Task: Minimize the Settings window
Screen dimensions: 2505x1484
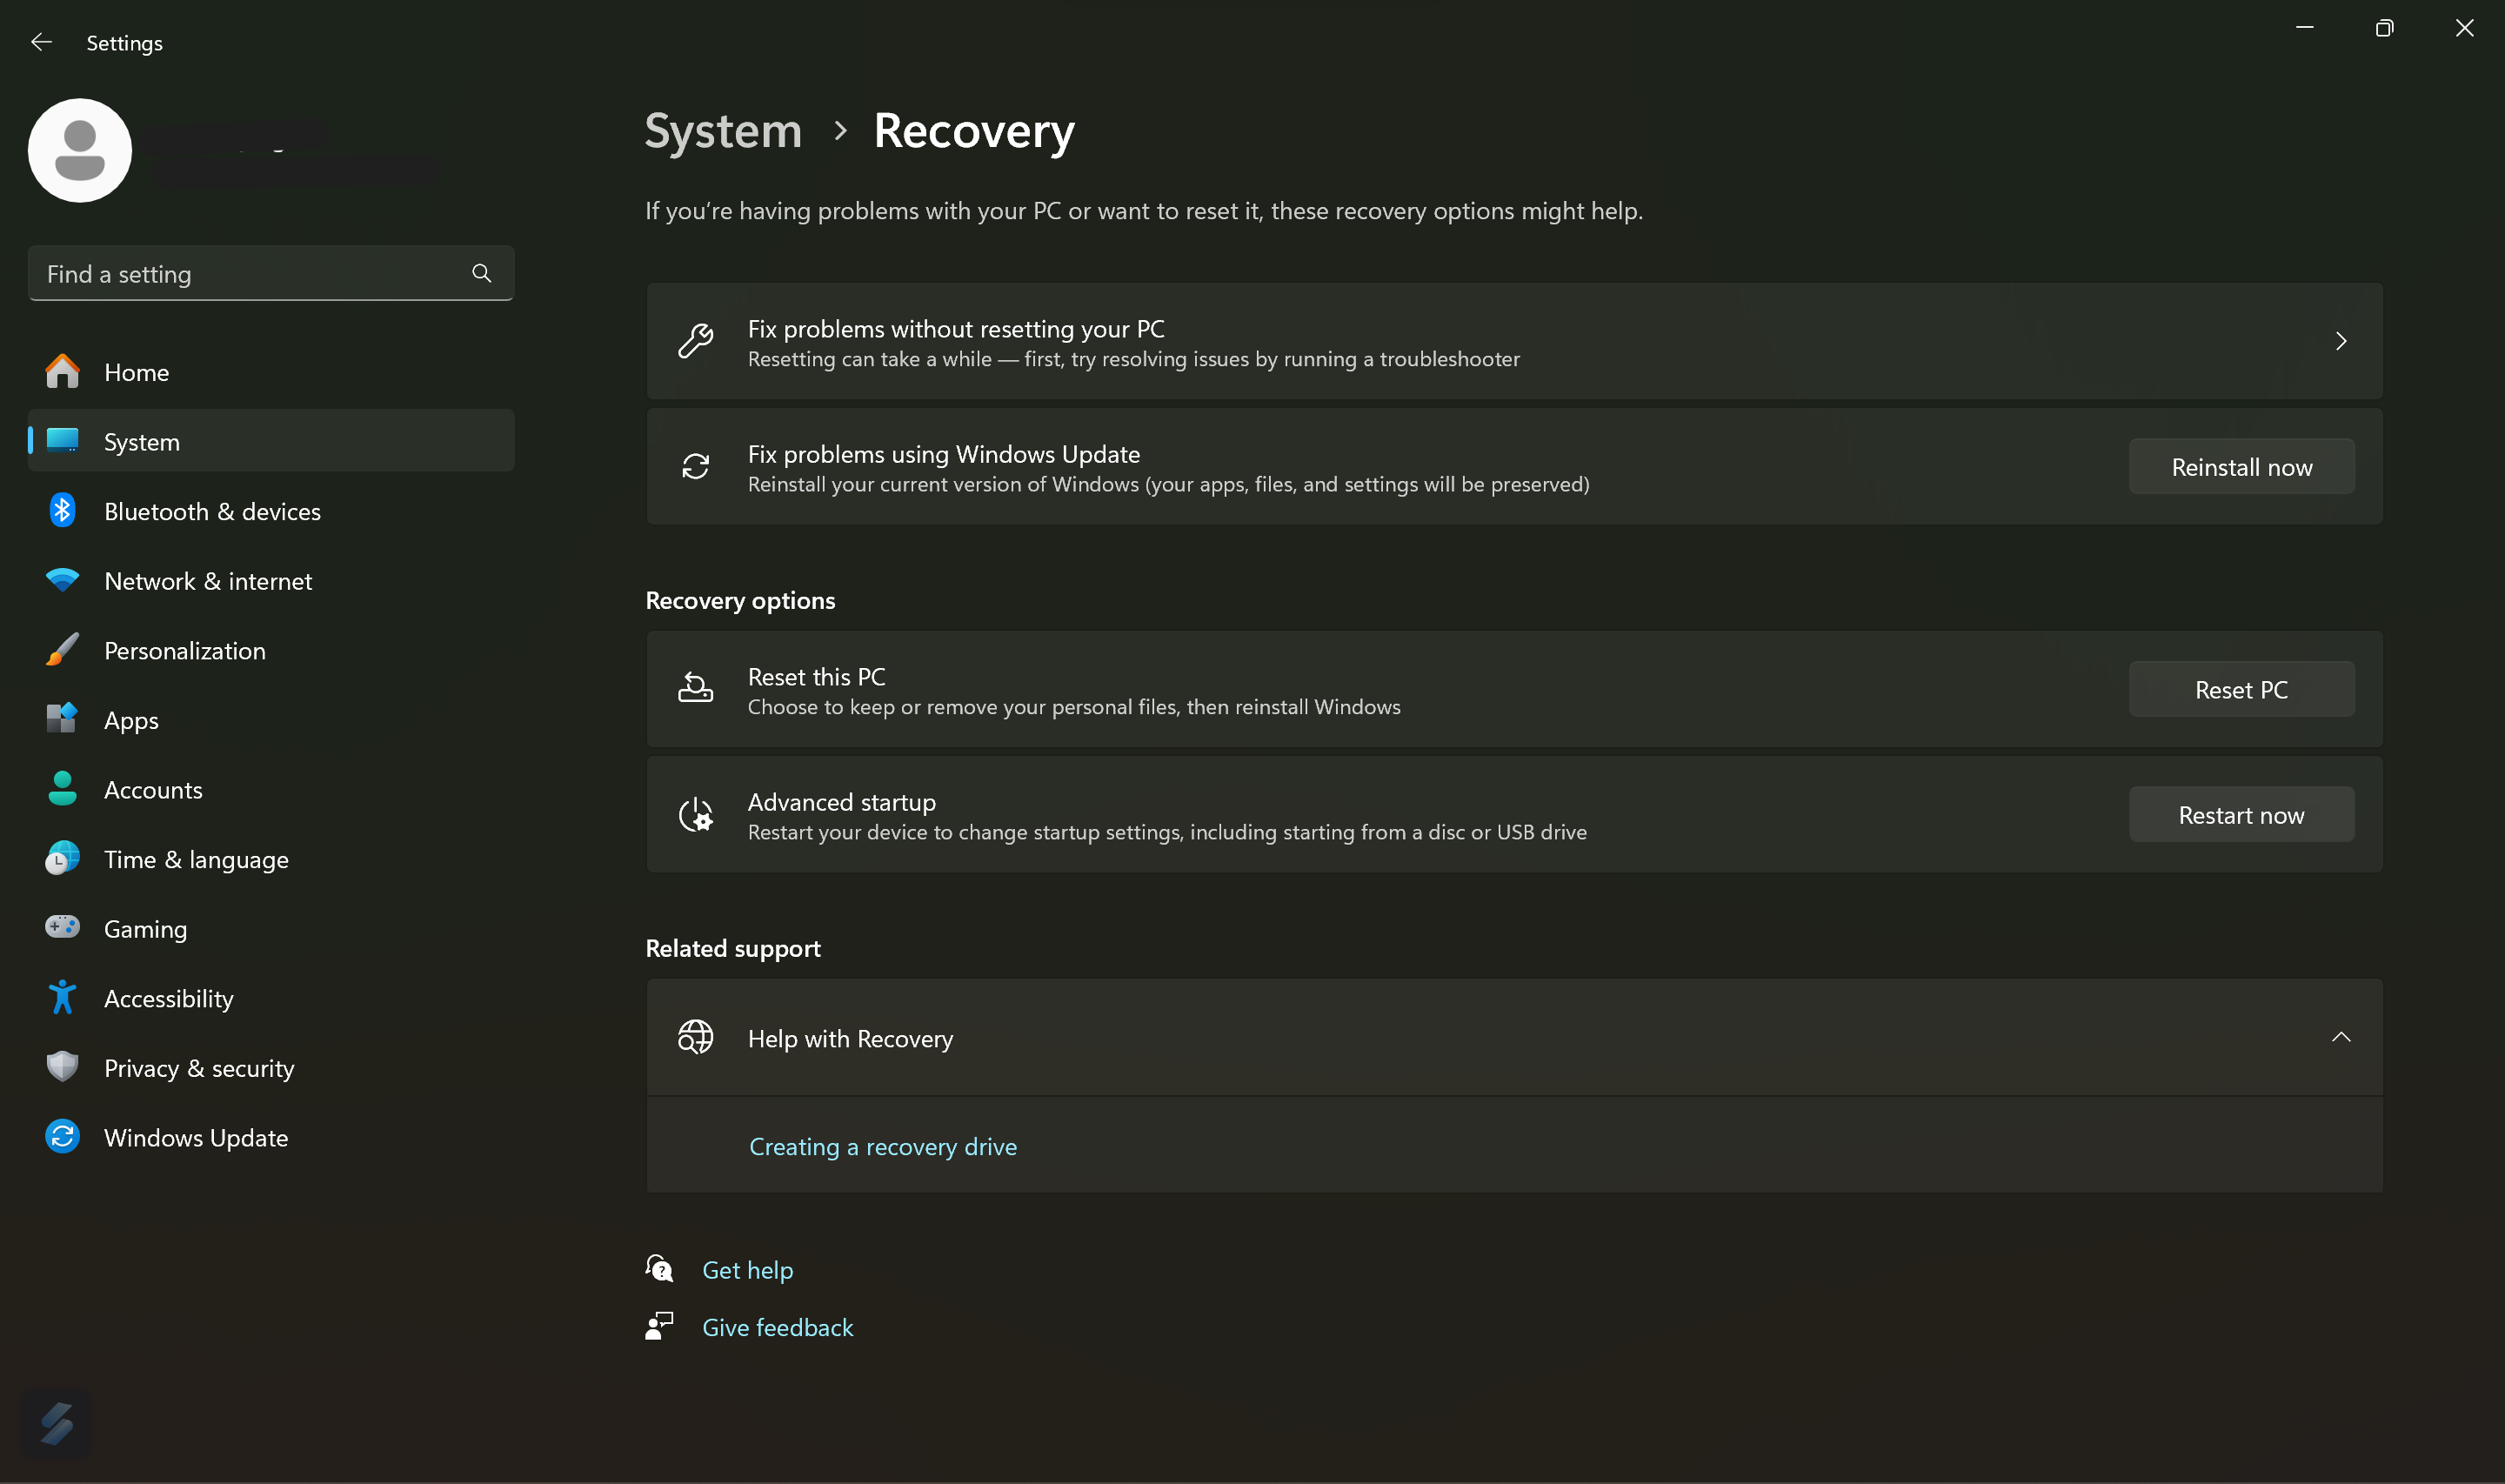Action: pyautogui.click(x=2304, y=28)
